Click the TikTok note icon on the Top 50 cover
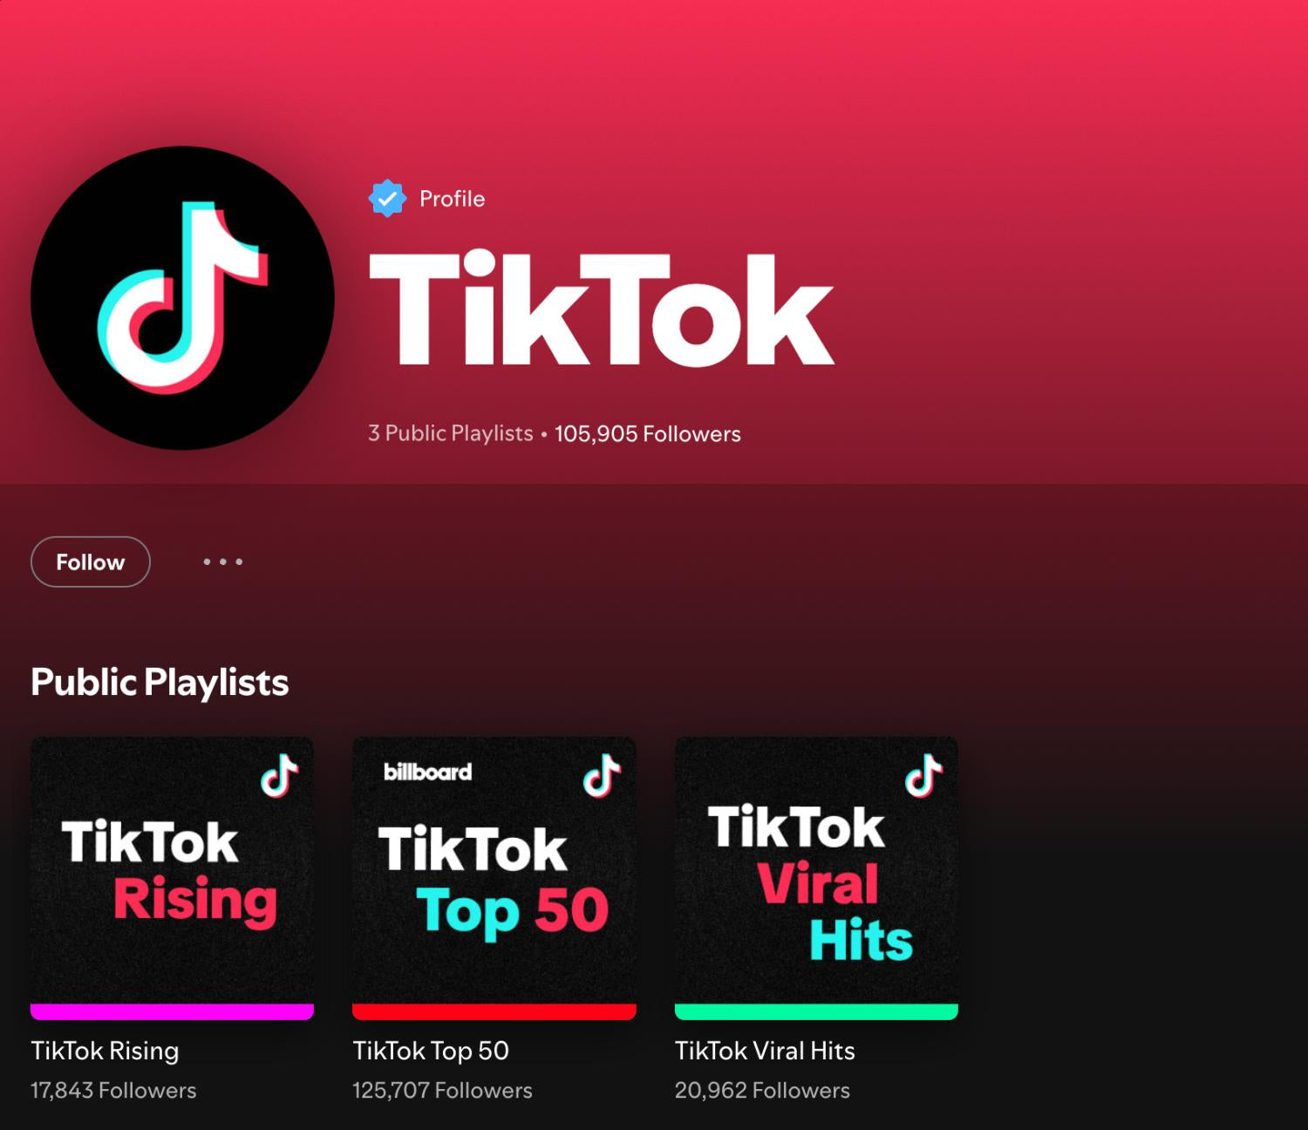Screen dimensions: 1308x1130 coord(602,775)
